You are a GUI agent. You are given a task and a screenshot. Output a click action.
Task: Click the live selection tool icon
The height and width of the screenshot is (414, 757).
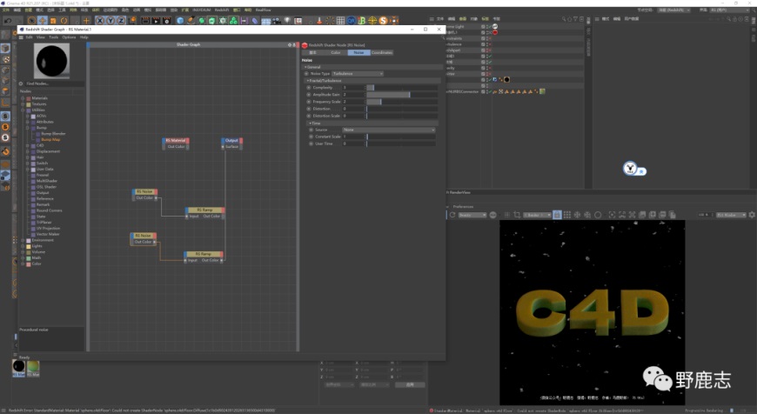(x=31, y=21)
